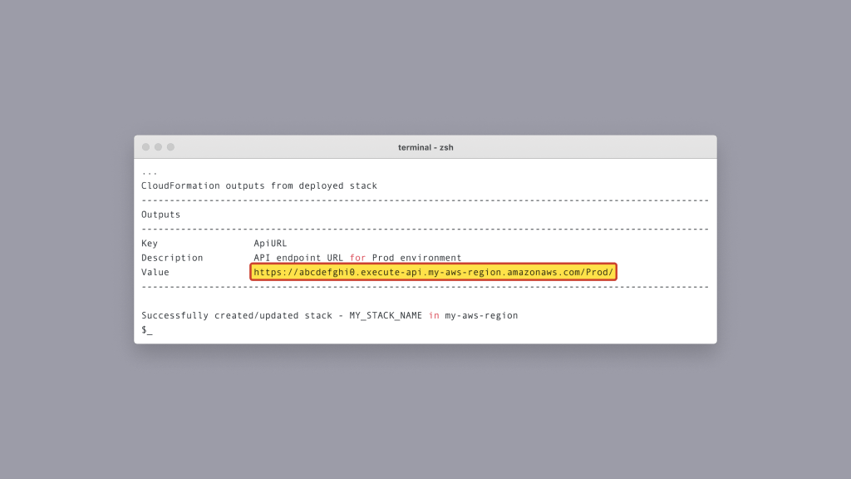The image size is (851, 479).
Task: Select the red word for in the description
Action: click(357, 258)
